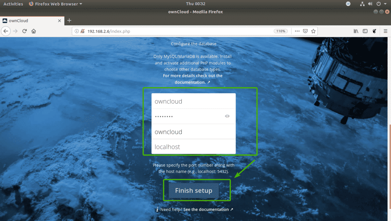Maximize the Firefox window
The height and width of the screenshot is (221, 391).
point(381,12)
